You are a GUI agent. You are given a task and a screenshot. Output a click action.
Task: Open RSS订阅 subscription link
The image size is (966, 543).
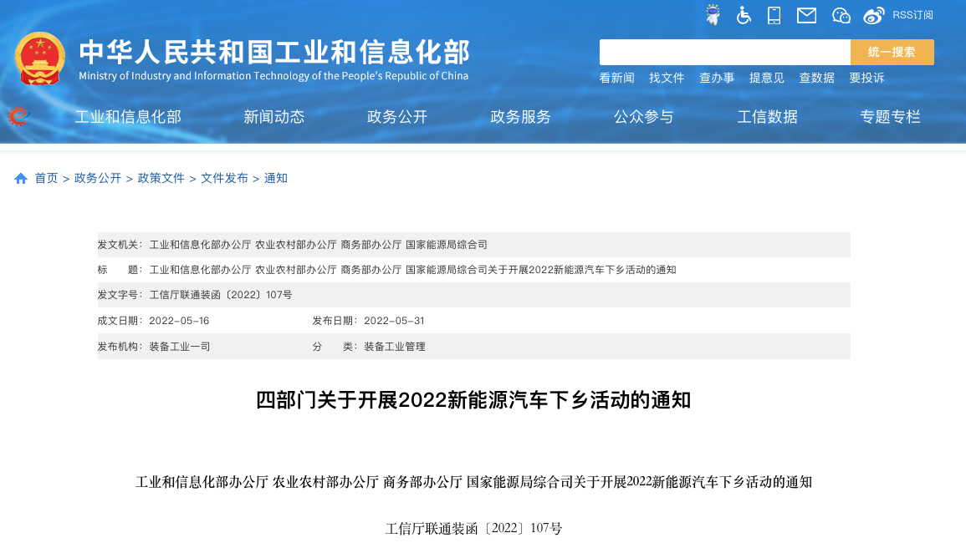pyautogui.click(x=912, y=15)
